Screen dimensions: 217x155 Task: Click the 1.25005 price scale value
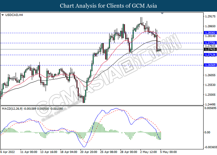click(210, 95)
